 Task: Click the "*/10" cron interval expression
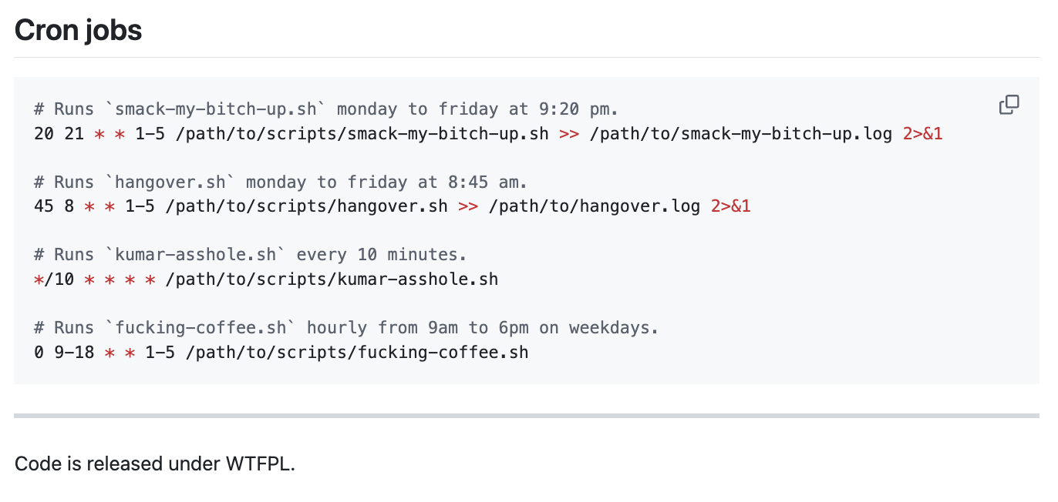pos(54,279)
